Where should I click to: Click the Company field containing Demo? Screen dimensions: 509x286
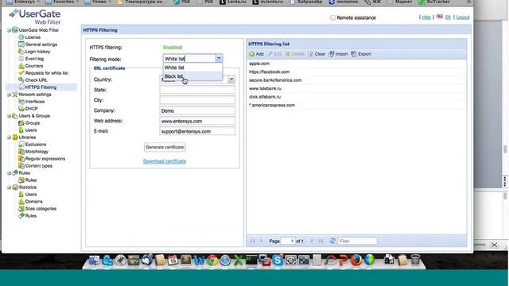pos(197,110)
